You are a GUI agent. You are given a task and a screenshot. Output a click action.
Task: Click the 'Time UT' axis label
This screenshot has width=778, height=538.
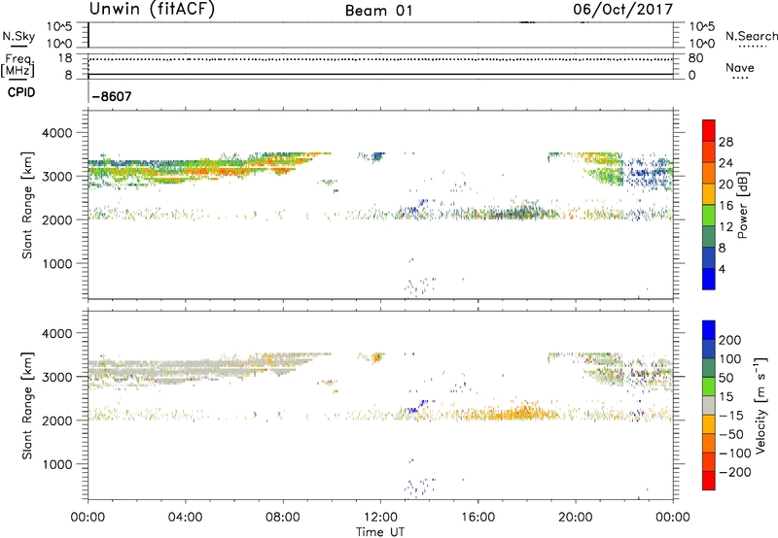[x=380, y=532]
